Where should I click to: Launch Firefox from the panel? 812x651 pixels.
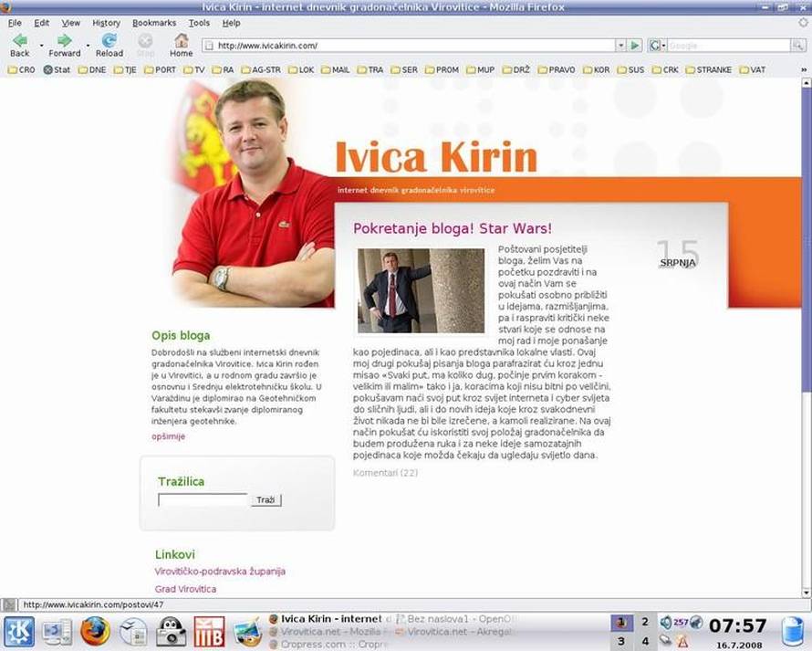(x=94, y=631)
